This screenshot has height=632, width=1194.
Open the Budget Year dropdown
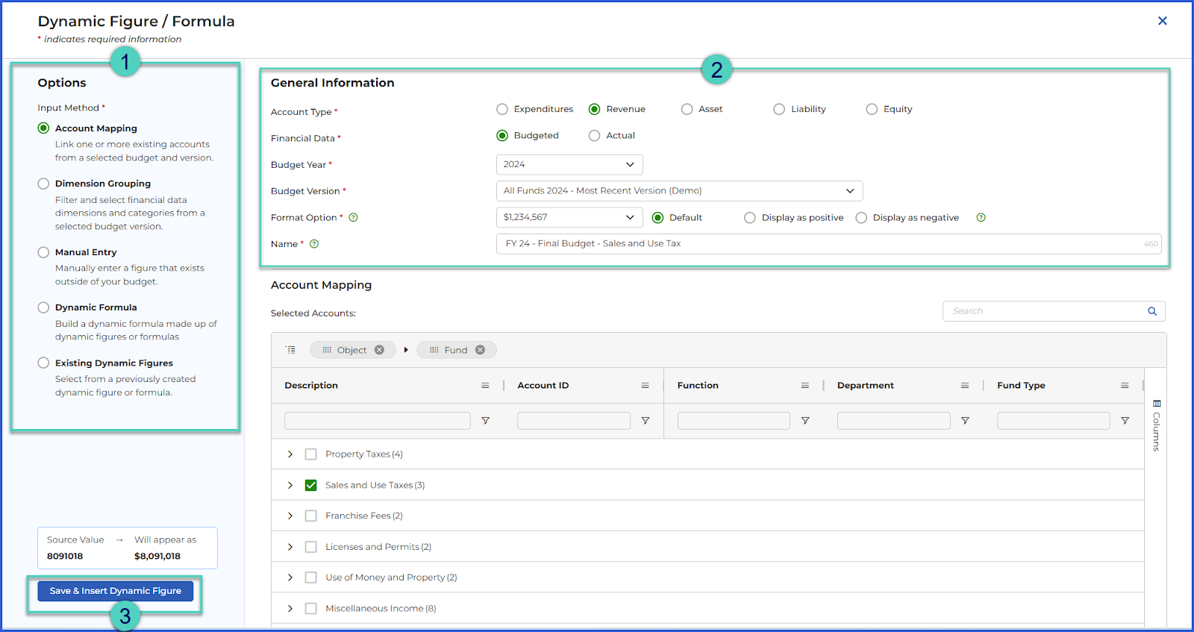(569, 164)
